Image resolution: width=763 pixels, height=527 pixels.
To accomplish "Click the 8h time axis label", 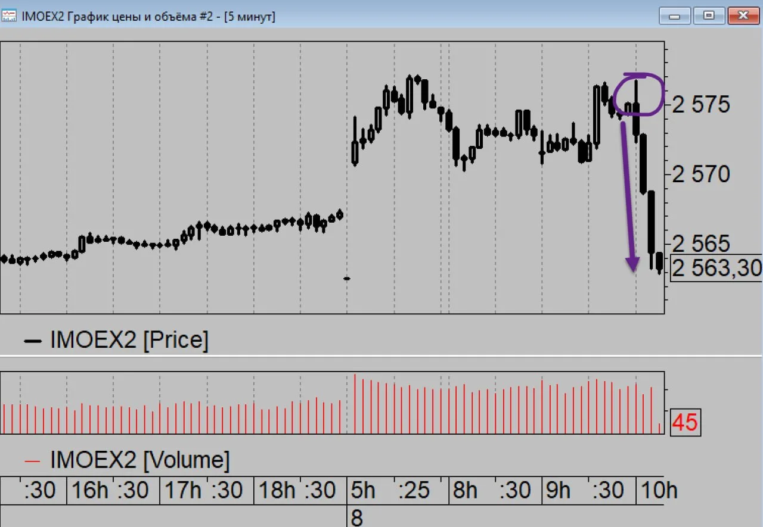I will pyautogui.click(x=466, y=491).
